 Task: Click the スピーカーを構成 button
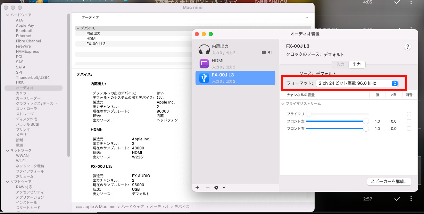pos(389,181)
